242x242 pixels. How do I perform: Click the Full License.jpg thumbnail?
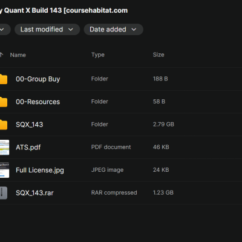[4, 170]
